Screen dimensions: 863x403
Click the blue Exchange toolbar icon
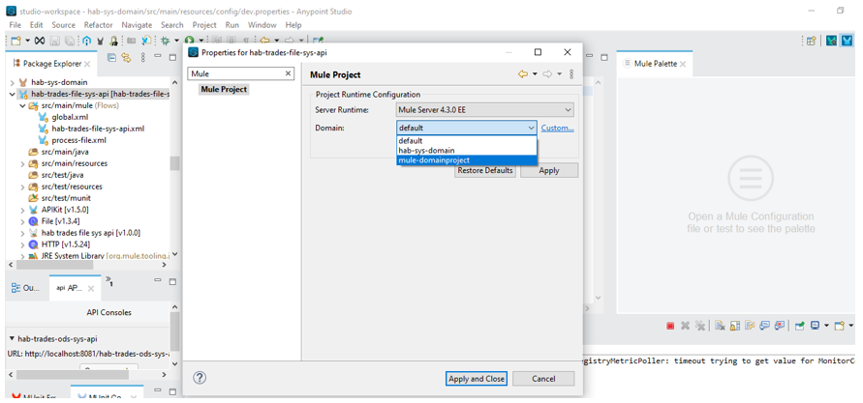point(86,41)
